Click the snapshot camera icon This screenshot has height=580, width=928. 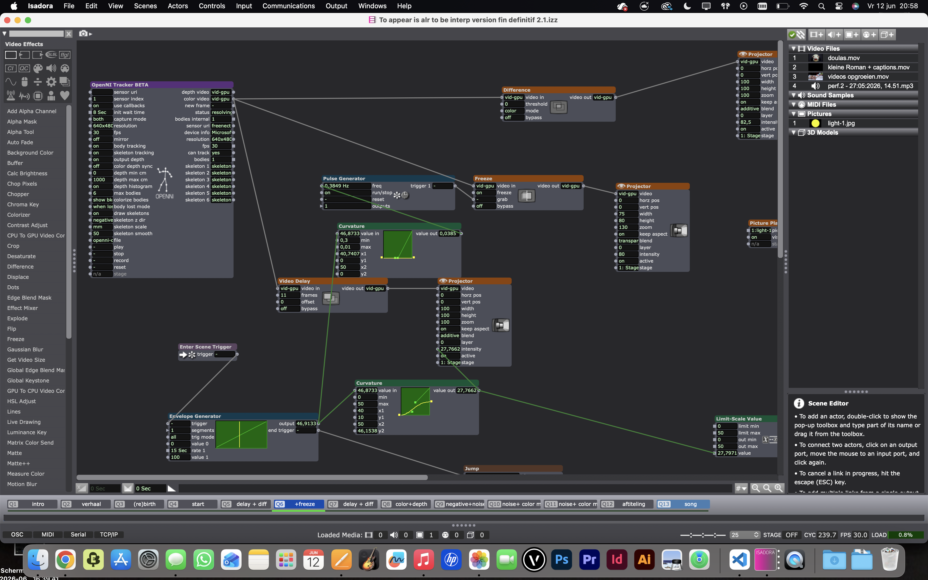(x=83, y=33)
